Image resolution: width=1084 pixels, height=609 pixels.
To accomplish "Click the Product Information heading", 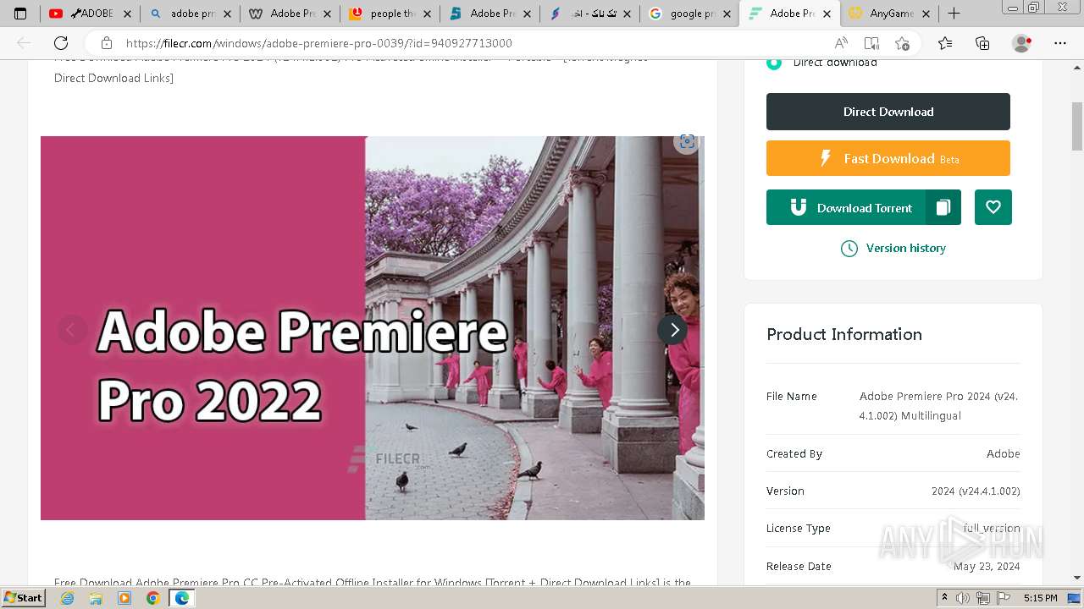I will coord(844,334).
